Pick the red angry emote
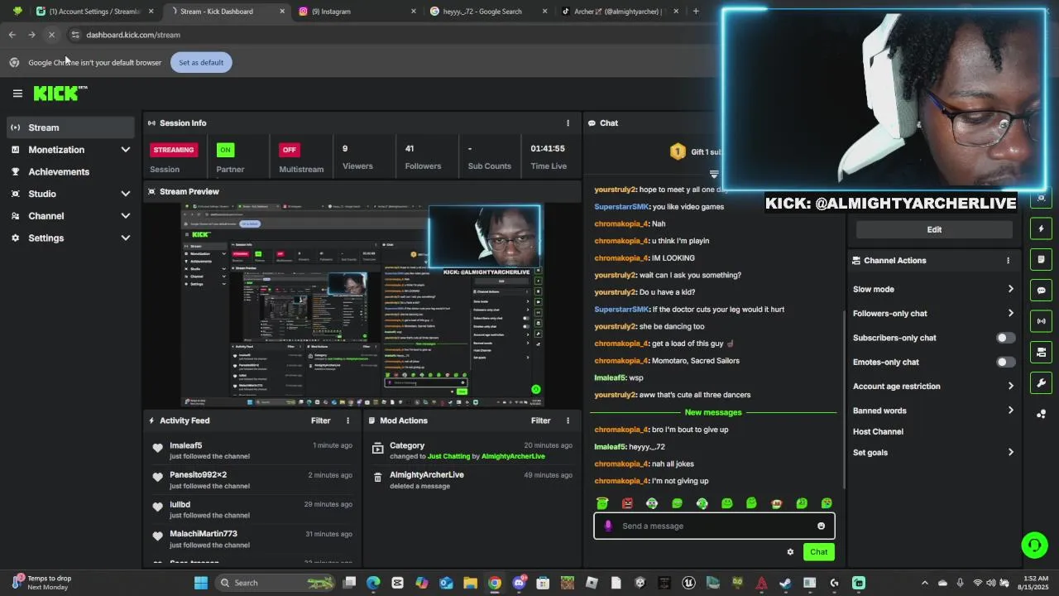1059x596 pixels. (627, 503)
